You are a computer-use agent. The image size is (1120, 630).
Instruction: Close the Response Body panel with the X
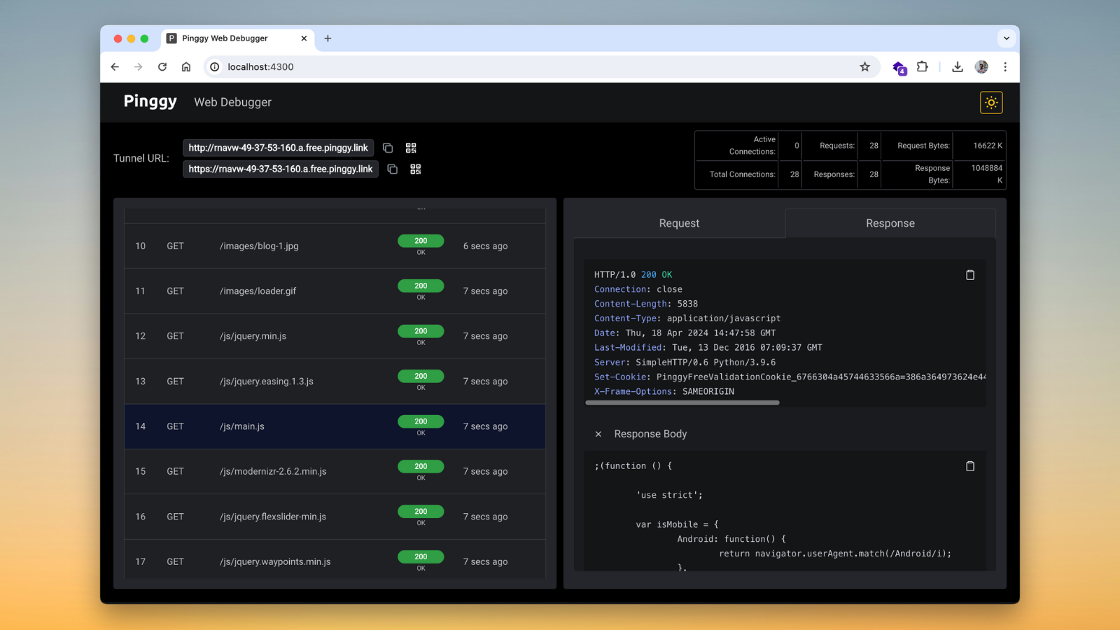point(598,434)
